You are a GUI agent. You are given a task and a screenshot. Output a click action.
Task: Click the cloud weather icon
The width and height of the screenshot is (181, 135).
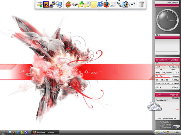154,106
